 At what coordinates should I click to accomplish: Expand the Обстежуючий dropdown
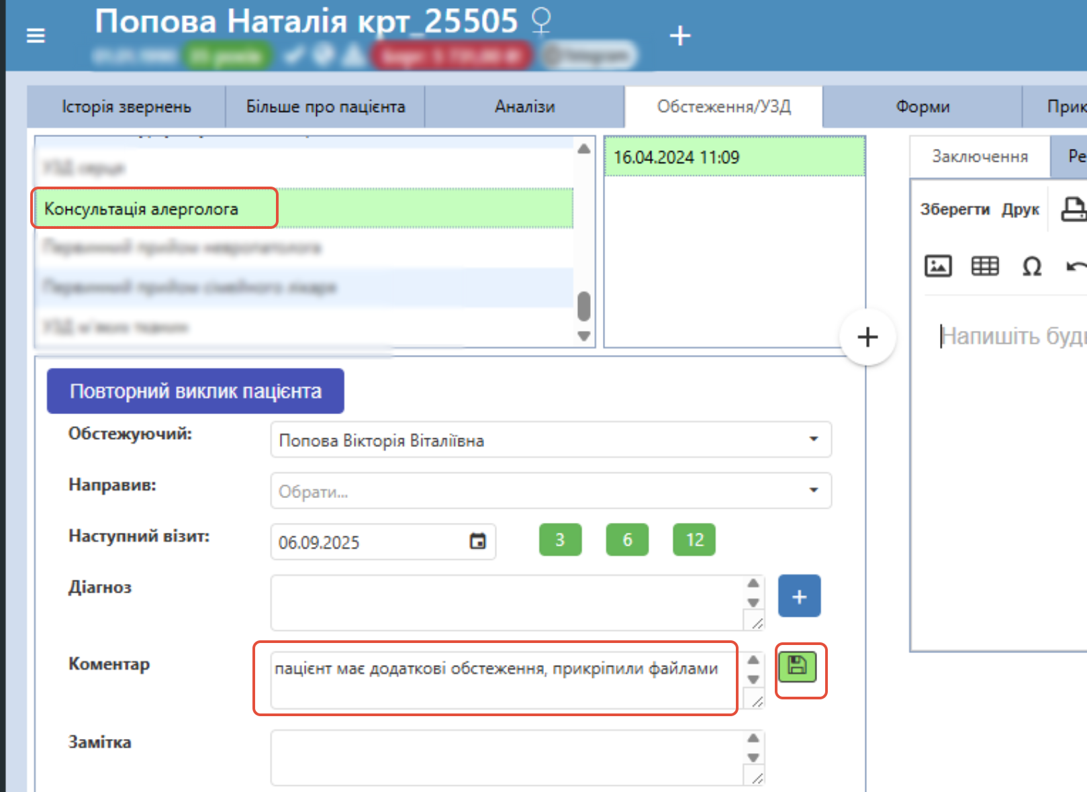[x=814, y=439]
